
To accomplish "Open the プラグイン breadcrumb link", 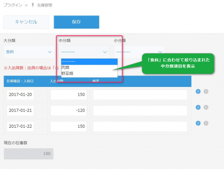I will pos(13,5).
